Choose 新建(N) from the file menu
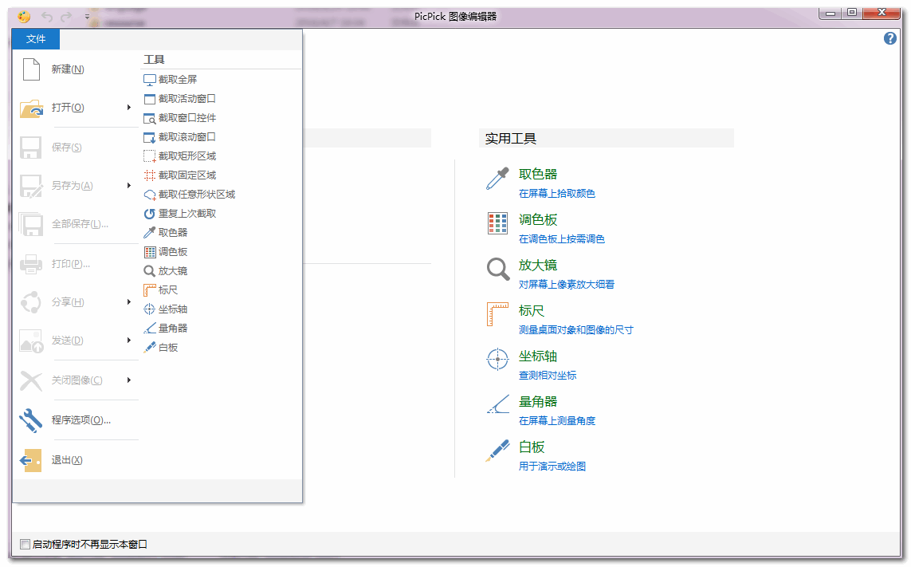This screenshot has width=911, height=567. 76,69
